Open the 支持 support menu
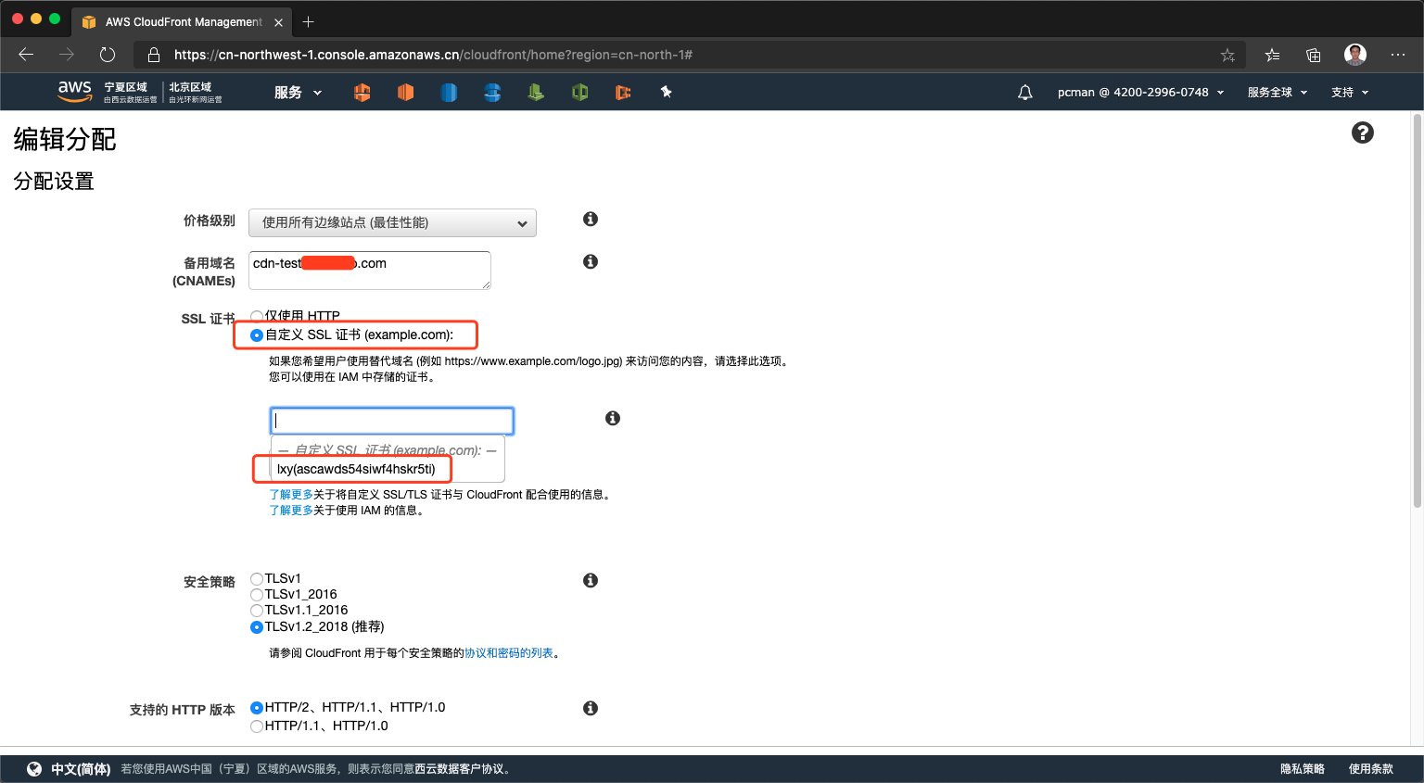This screenshot has width=1424, height=783. coord(1349,93)
